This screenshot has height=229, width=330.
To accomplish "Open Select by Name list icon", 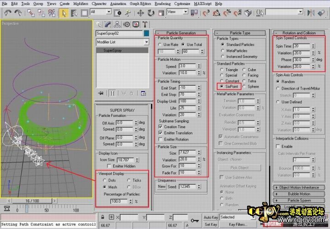I will tap(74, 13).
